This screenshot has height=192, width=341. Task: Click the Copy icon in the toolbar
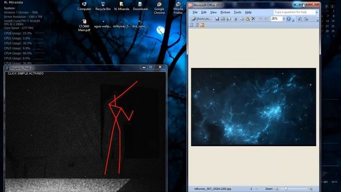point(241,19)
